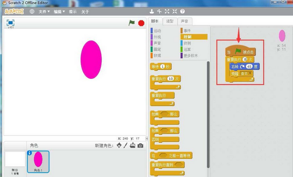Select the 运动 block category
293x177 pixels.
[x=157, y=31]
